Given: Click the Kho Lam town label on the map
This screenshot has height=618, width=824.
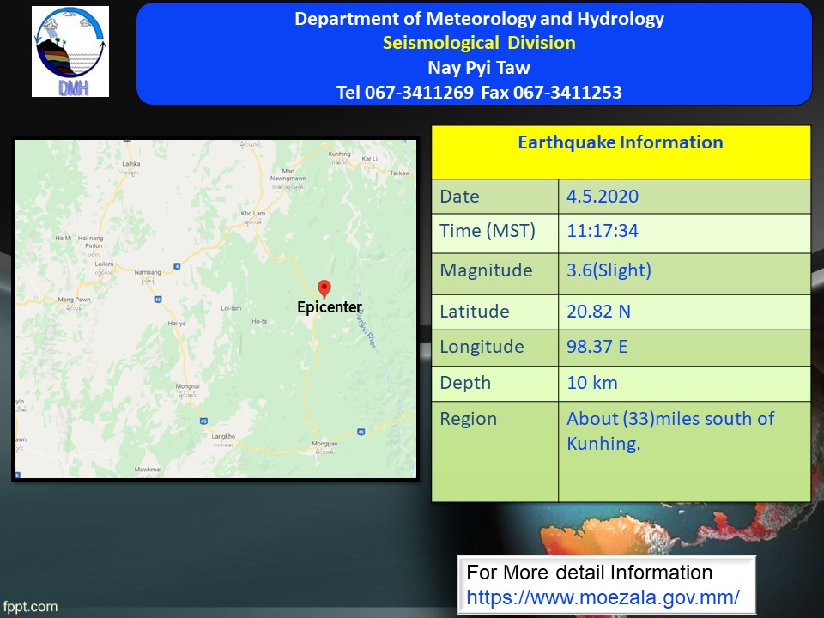Looking at the screenshot, I should coord(253,213).
